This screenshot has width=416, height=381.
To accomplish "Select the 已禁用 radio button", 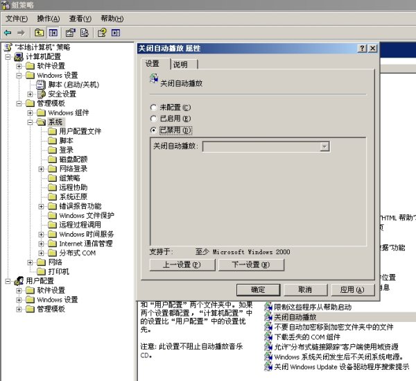I will click(x=154, y=130).
